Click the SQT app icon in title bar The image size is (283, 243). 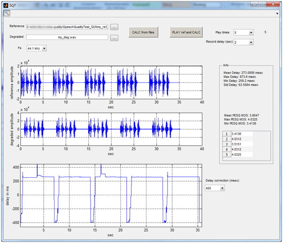point(6,4)
